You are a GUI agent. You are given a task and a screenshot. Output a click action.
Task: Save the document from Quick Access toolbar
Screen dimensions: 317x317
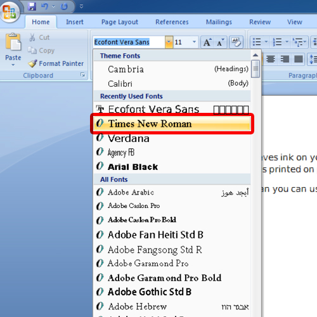point(32,6)
